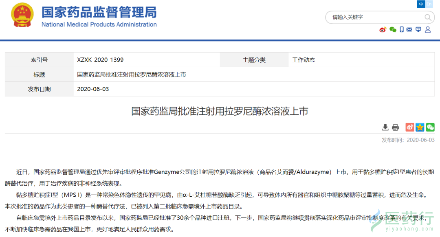Click the email envelope icon
Viewport: 440px width, 237px height.
pos(409,29)
